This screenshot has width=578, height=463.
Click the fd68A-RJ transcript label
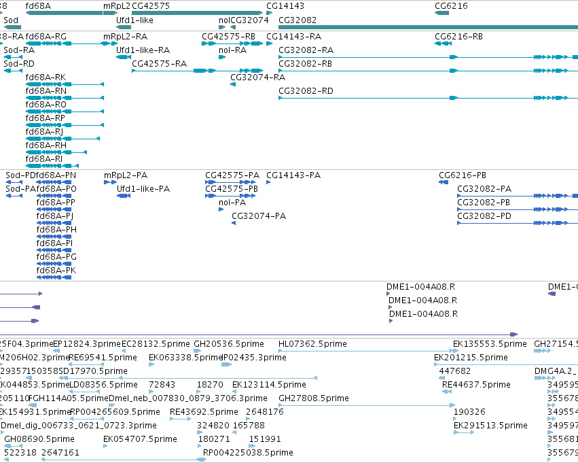pyautogui.click(x=44, y=132)
